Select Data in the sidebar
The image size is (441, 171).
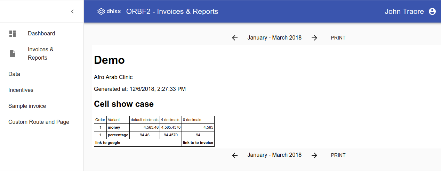[x=42, y=74]
